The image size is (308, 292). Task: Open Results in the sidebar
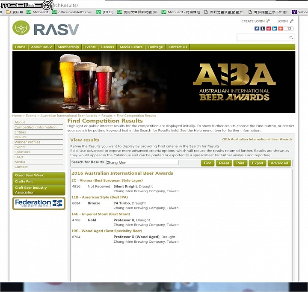(x=21, y=137)
